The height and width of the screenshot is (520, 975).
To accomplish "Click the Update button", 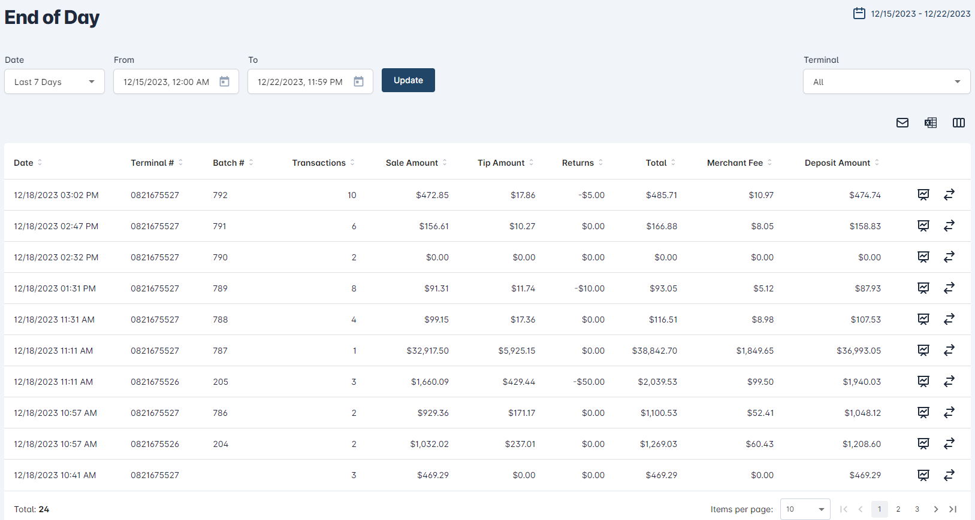I will pos(408,80).
